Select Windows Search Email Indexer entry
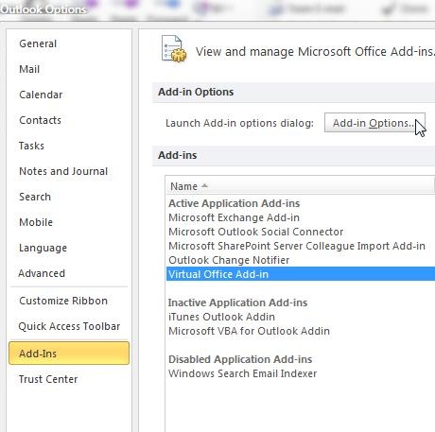This screenshot has height=432, width=435. point(300,373)
